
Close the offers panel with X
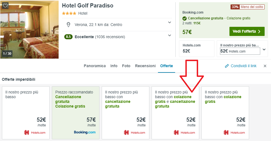tap(265, 66)
